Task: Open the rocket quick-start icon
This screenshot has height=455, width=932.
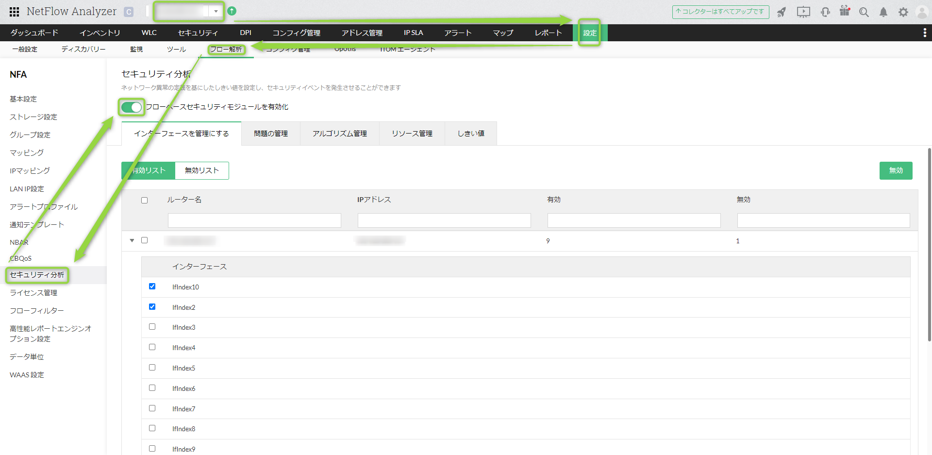Action: point(782,12)
